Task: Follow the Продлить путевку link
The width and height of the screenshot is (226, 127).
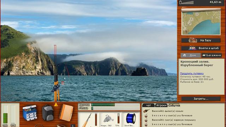Action: [192, 73]
